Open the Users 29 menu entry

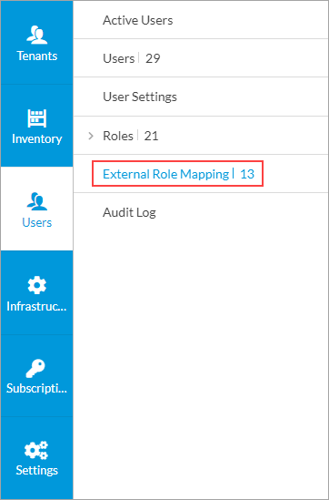[132, 58]
